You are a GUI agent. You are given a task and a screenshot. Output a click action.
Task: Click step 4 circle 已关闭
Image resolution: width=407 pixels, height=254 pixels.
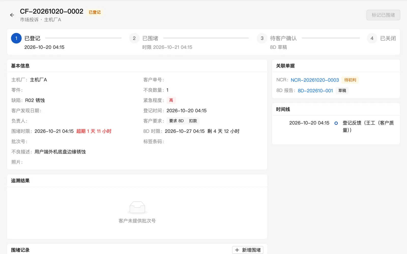click(x=372, y=38)
